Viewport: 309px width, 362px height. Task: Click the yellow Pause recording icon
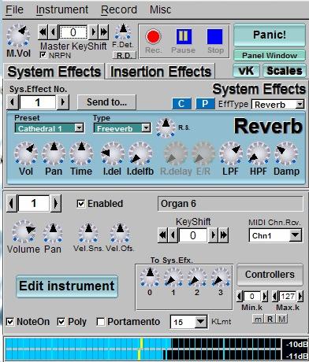click(x=184, y=36)
